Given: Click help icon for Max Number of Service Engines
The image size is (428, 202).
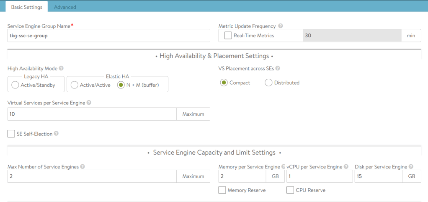Looking at the screenshot, I should point(83,166).
